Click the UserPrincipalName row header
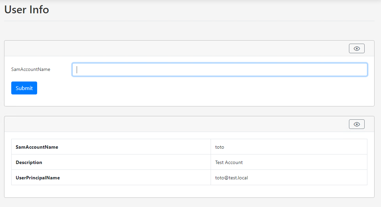 pyautogui.click(x=111, y=178)
